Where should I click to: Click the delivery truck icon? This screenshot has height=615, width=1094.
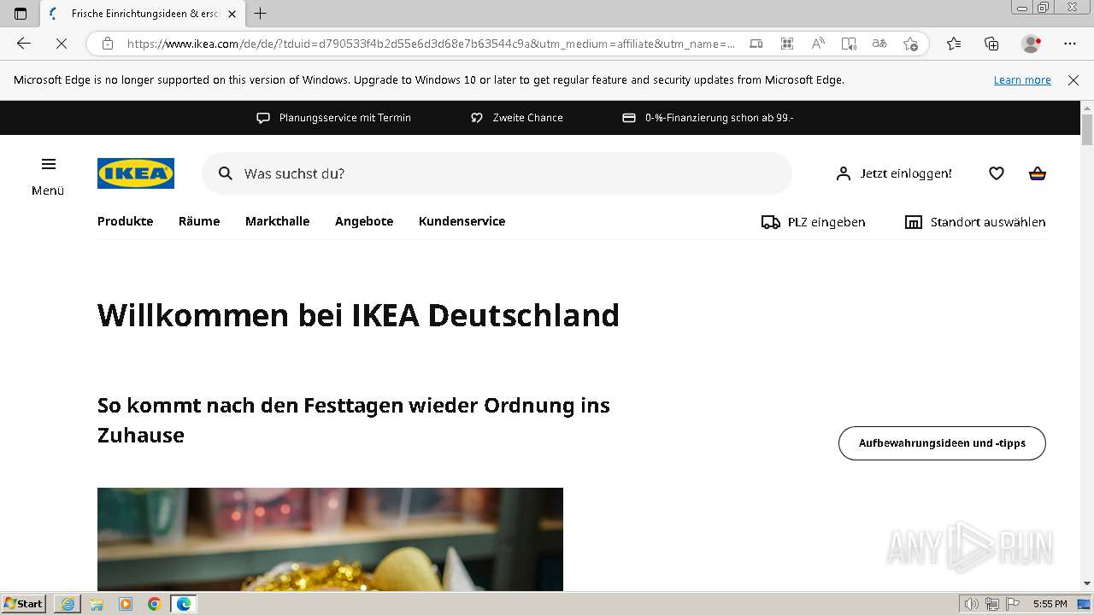[x=771, y=222]
